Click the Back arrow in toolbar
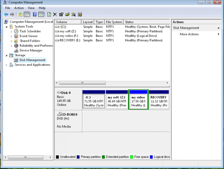This screenshot has height=169, width=224. coord(6,14)
